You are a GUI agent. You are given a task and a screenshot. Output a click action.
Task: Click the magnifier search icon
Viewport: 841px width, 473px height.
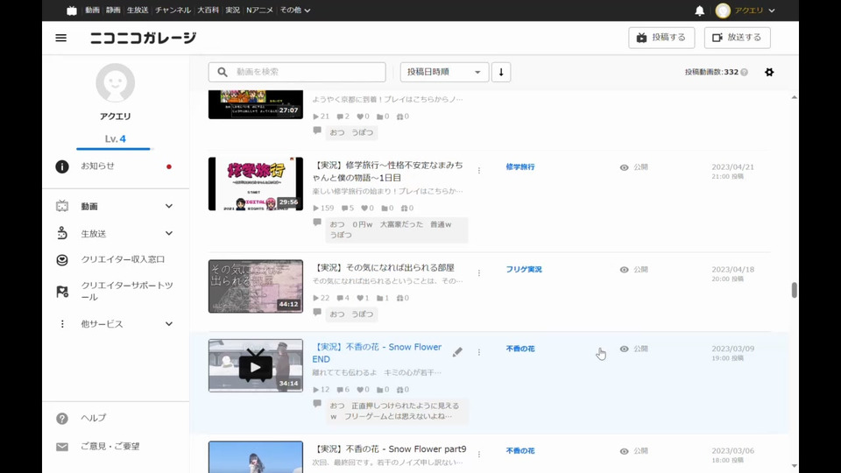pos(223,72)
